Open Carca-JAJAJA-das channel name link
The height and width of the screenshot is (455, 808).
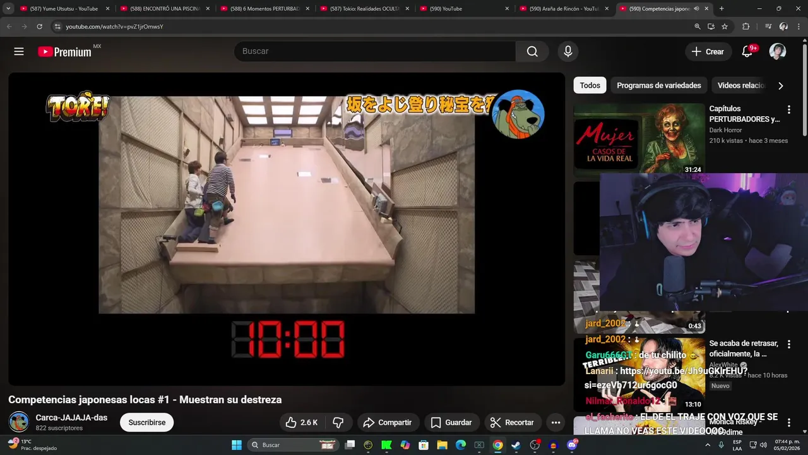point(71,418)
